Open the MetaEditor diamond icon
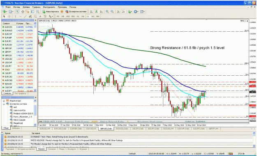The height and width of the screenshot is (156, 257). click(x=62, y=12)
